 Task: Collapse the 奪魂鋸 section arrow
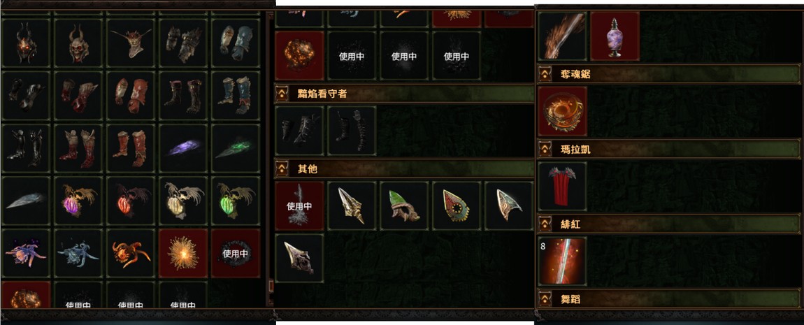tap(545, 74)
